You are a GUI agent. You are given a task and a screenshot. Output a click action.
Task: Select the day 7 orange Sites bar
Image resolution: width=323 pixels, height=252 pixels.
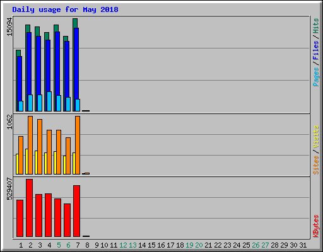pyautogui.click(x=78, y=145)
